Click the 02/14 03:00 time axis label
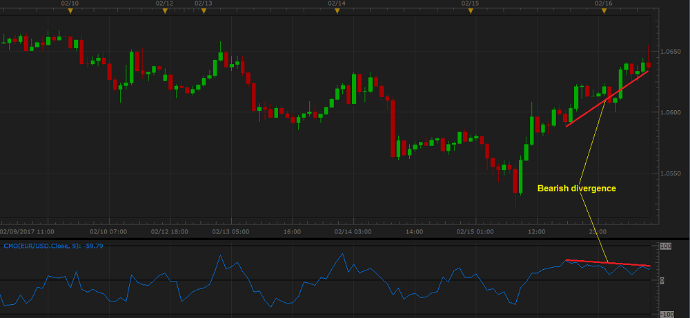This screenshot has width=690, height=318. coord(353,232)
